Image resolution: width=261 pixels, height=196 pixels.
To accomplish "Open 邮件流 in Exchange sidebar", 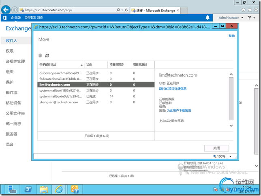I will [11, 92].
